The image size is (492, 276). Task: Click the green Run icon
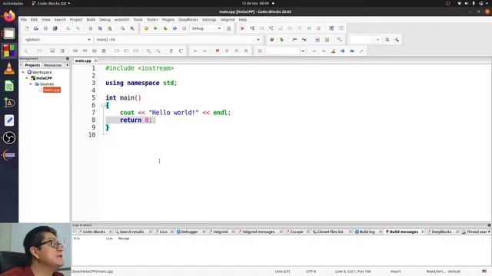(x=155, y=28)
